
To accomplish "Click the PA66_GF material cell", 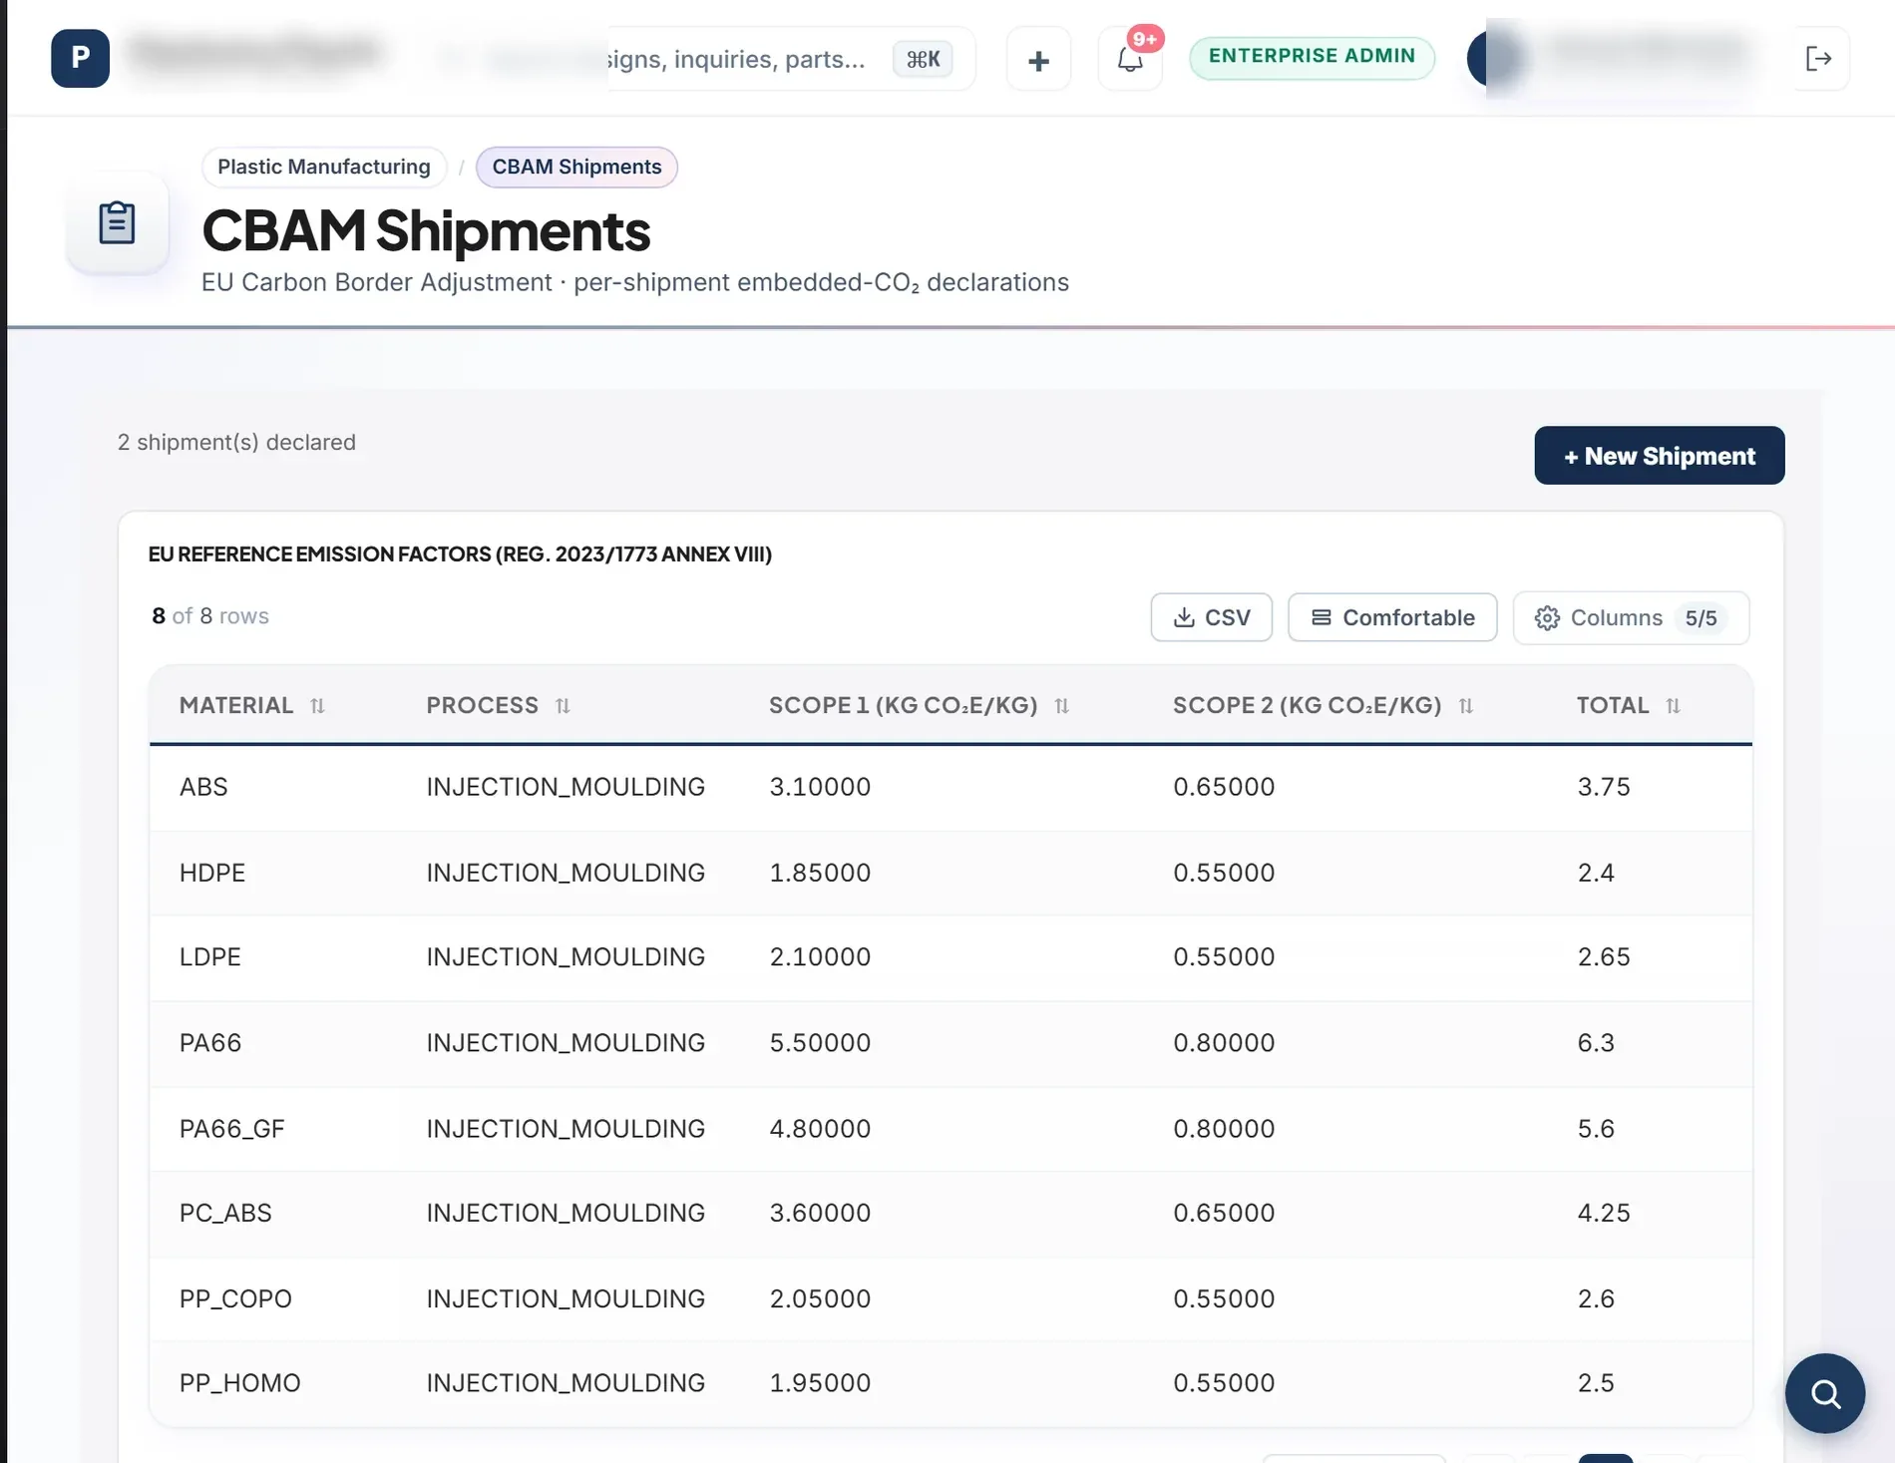I will (x=232, y=1129).
